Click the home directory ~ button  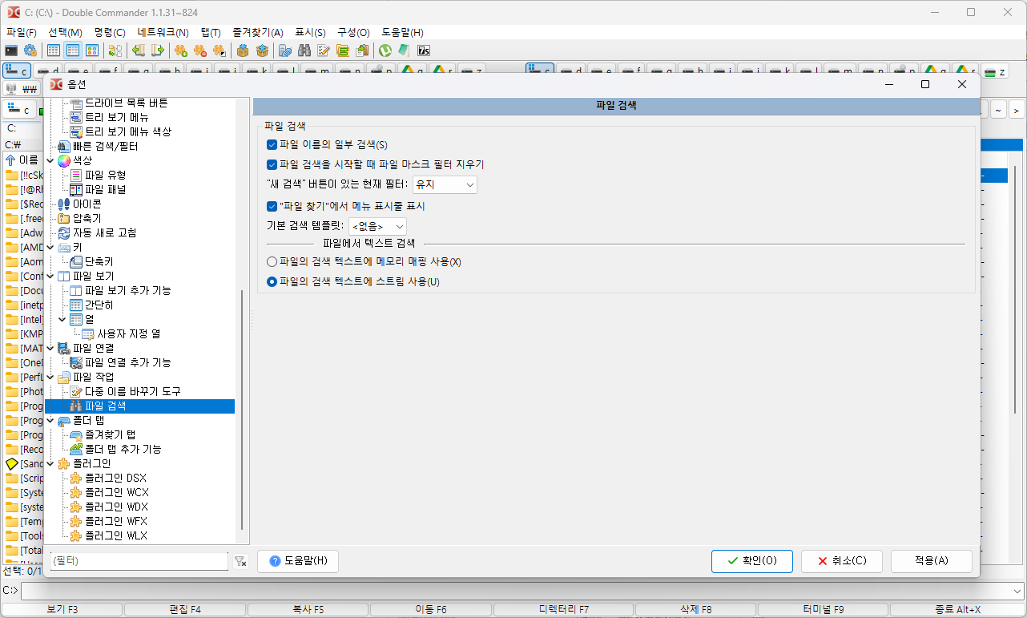click(x=999, y=110)
